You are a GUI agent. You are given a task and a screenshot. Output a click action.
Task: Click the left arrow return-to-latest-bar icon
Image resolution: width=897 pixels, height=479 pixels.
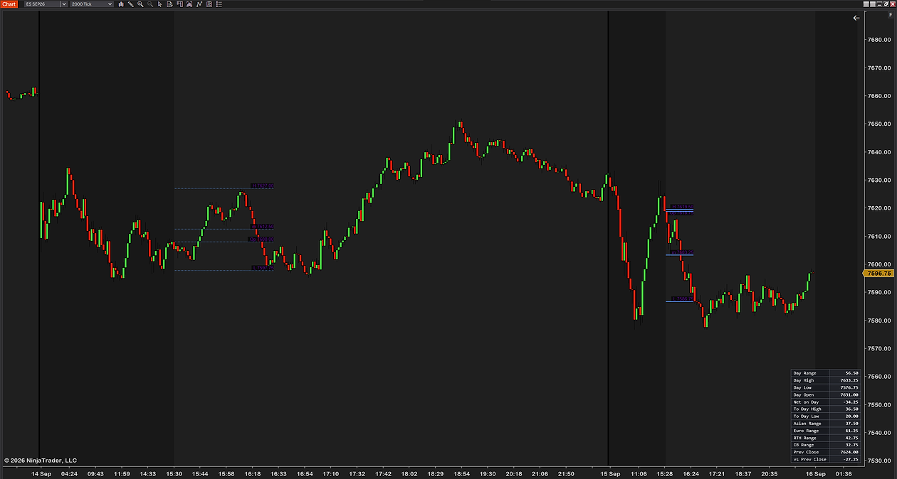856,18
